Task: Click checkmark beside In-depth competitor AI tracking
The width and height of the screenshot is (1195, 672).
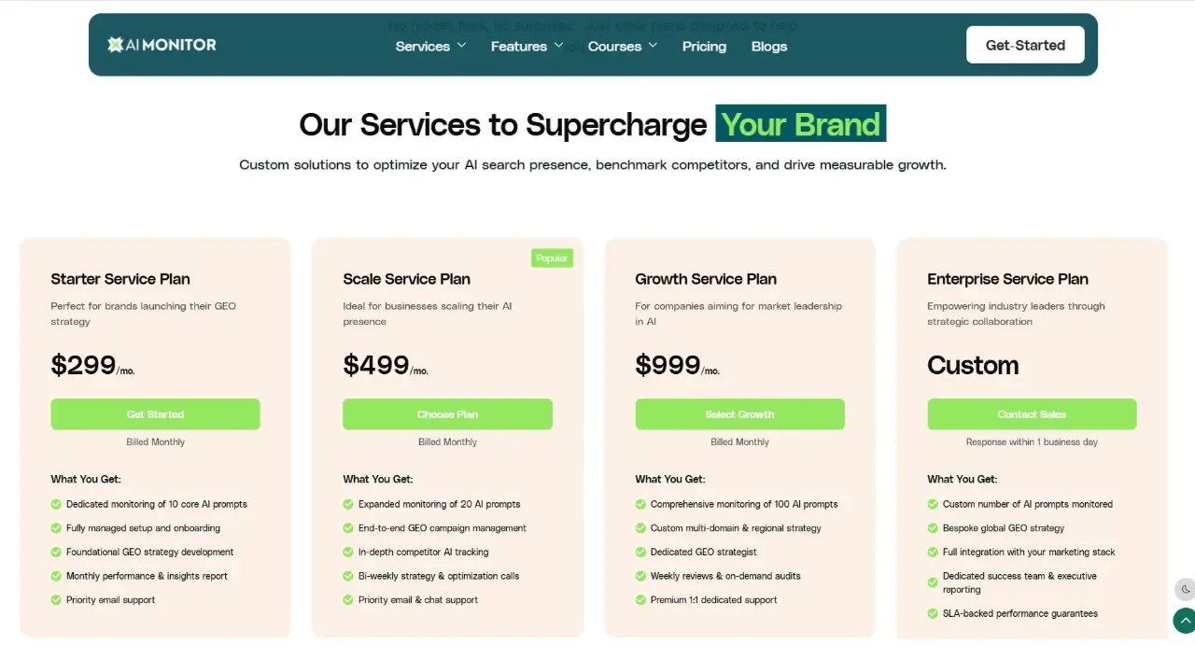Action: point(348,553)
